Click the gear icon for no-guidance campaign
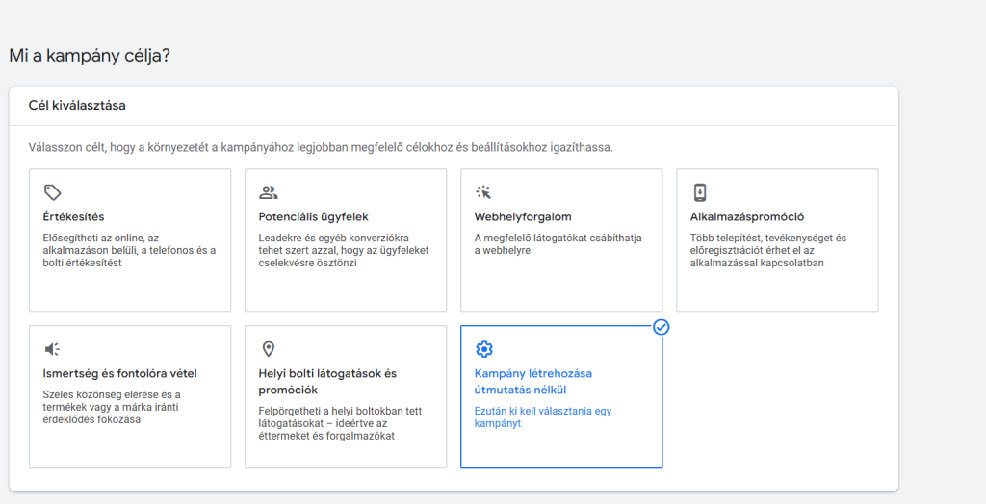 click(x=484, y=349)
